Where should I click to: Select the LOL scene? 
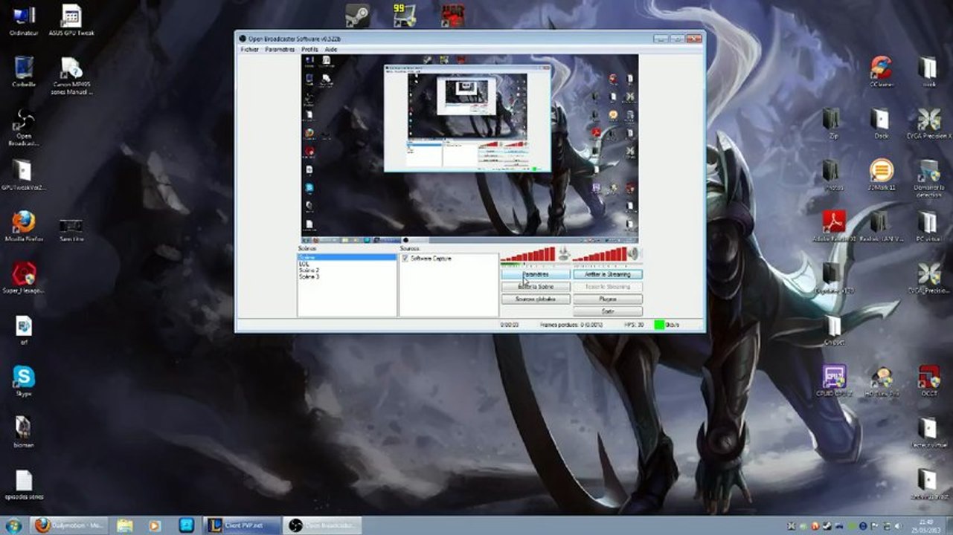coord(347,264)
